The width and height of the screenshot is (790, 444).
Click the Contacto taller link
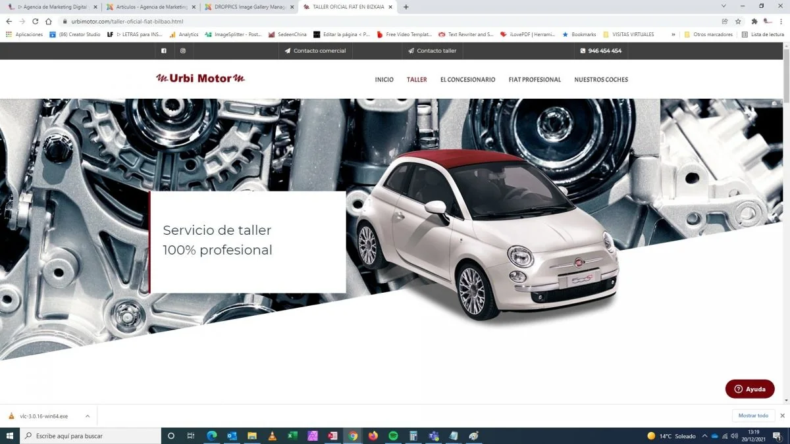pyautogui.click(x=432, y=51)
